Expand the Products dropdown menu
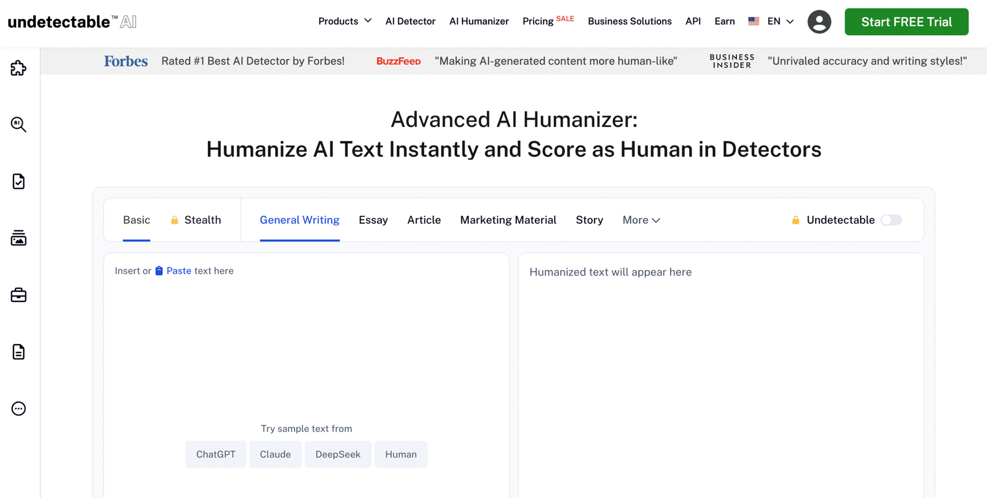Viewport: 987px width, 498px height. point(345,21)
